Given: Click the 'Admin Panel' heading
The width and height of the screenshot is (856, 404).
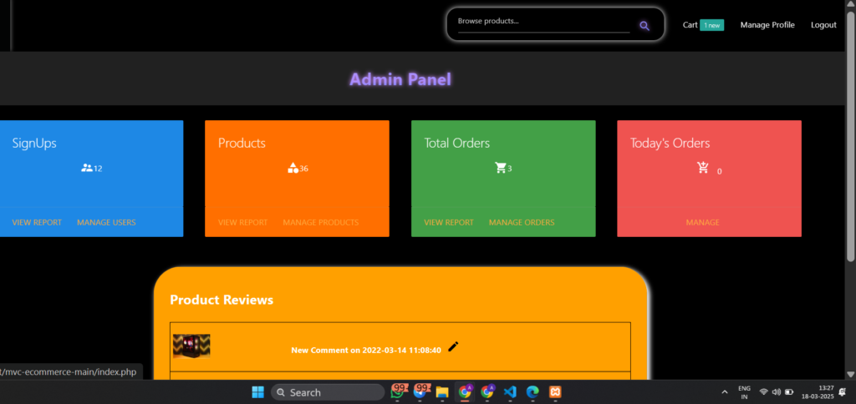Looking at the screenshot, I should tap(400, 79).
